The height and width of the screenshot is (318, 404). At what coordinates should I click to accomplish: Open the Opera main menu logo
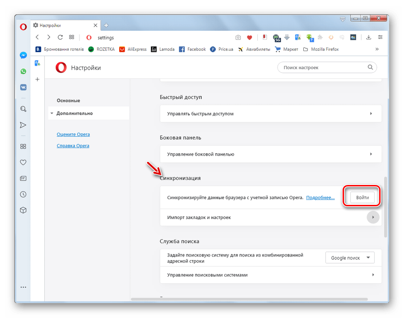pyautogui.click(x=23, y=27)
